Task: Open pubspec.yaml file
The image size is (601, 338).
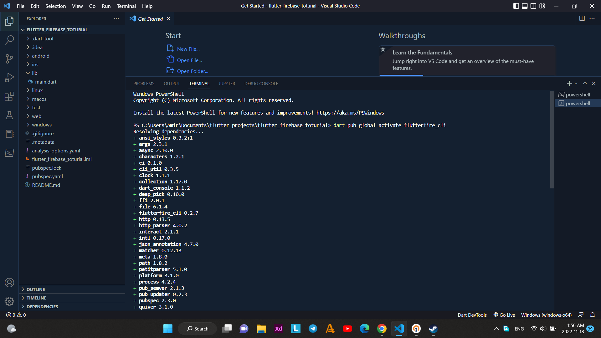Action: point(72,176)
